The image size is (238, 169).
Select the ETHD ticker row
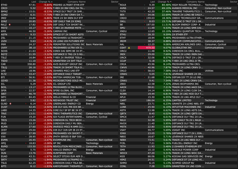pos(4,5)
